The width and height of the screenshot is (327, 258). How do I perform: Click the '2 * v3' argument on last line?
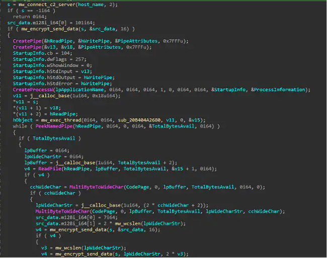(x=175, y=254)
